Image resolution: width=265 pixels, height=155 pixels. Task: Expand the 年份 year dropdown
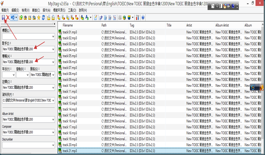click(x=14, y=75)
